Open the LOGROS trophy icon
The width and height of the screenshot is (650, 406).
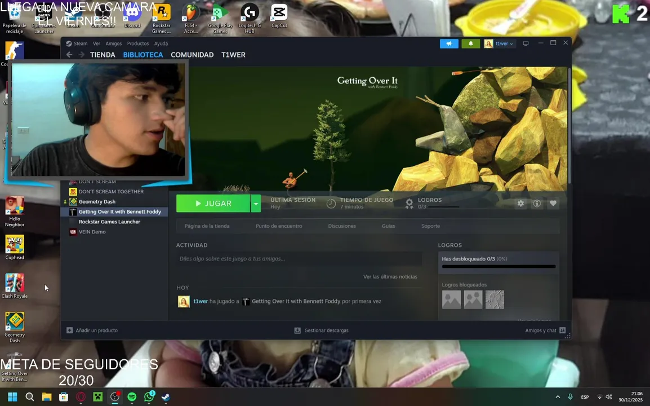409,204
